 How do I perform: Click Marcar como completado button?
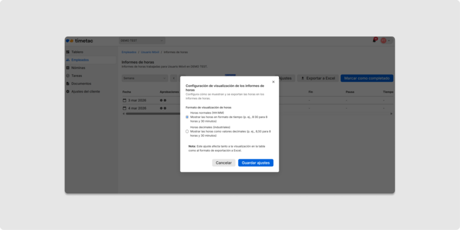(367, 78)
